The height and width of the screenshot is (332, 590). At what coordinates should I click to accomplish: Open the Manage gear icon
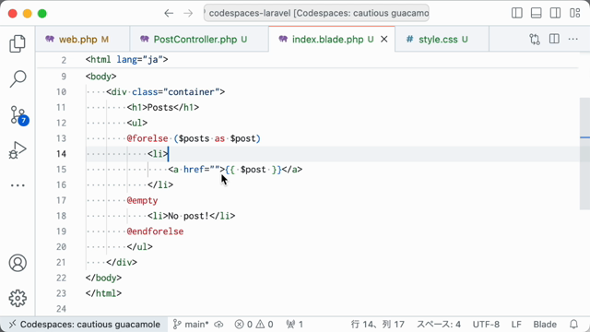(18, 298)
